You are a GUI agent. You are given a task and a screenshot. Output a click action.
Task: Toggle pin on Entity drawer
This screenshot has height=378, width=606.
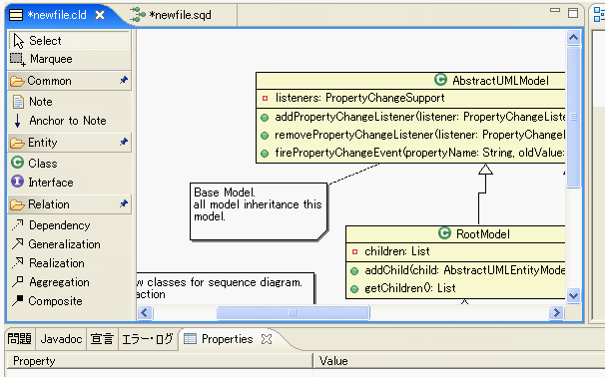123,142
